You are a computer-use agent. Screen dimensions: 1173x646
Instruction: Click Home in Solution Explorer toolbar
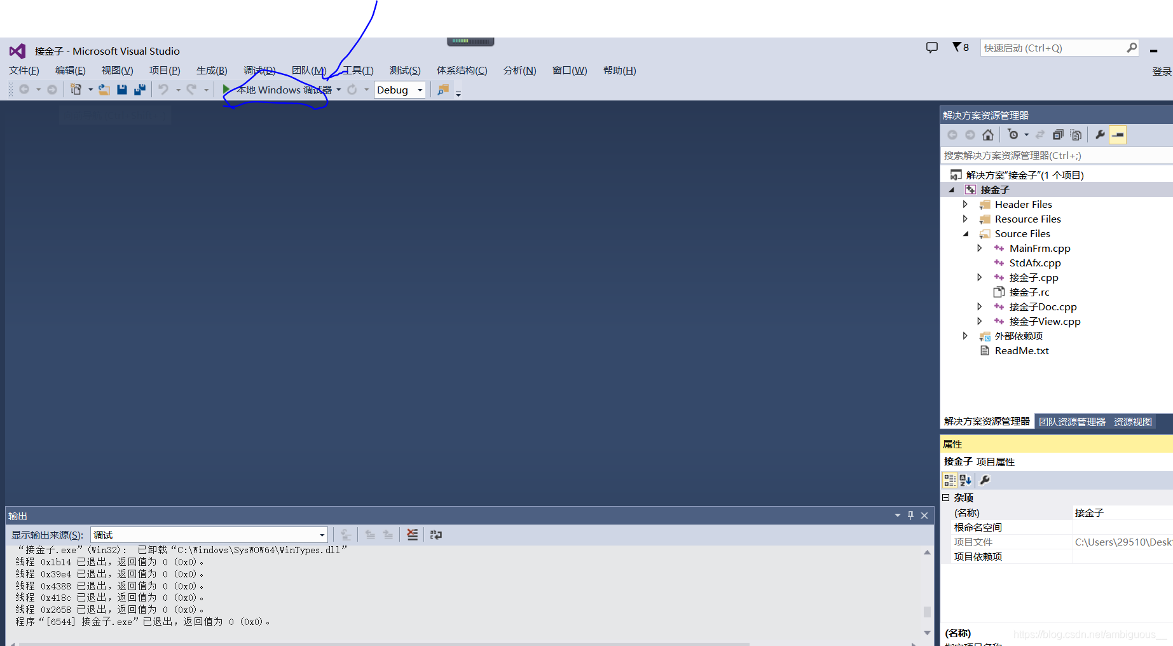click(987, 135)
